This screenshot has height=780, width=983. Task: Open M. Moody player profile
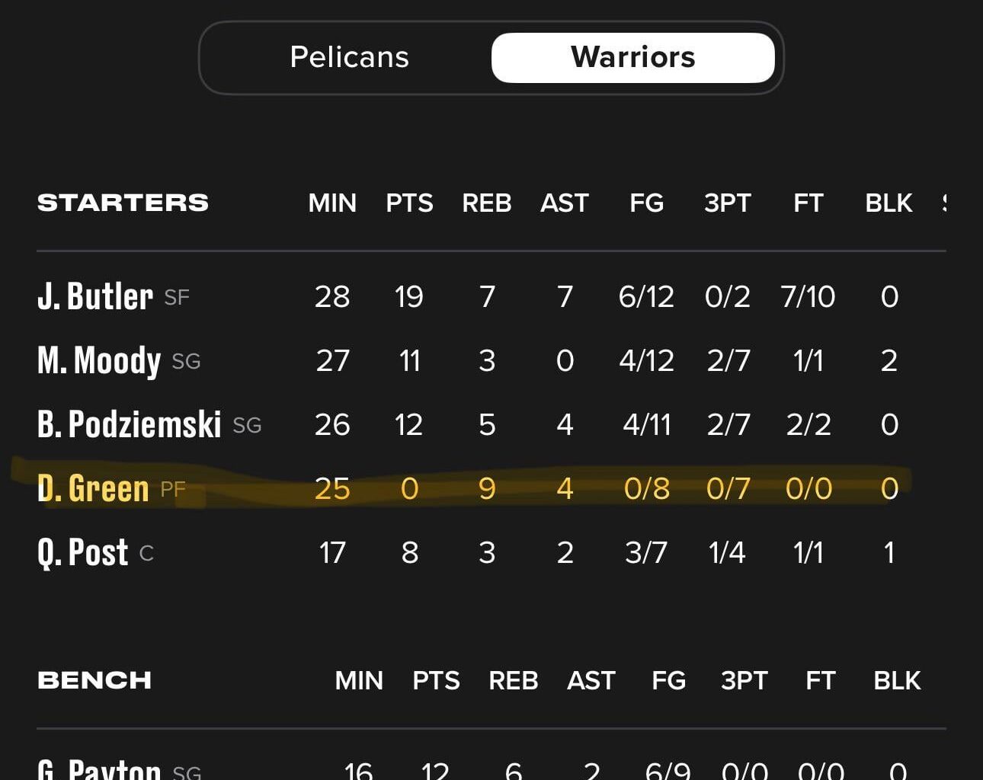(99, 360)
